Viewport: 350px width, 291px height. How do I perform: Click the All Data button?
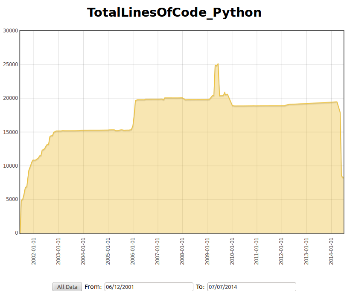67,286
